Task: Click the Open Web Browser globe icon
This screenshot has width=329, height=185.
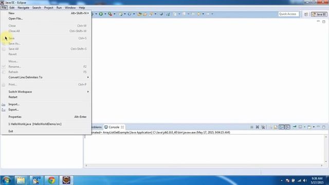Action: (x=161, y=14)
